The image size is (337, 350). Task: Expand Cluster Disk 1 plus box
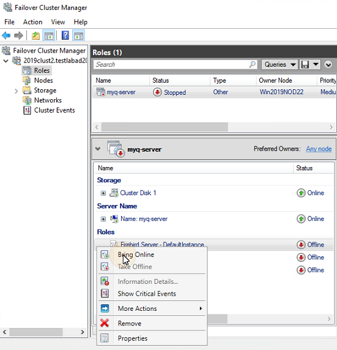coord(103,193)
